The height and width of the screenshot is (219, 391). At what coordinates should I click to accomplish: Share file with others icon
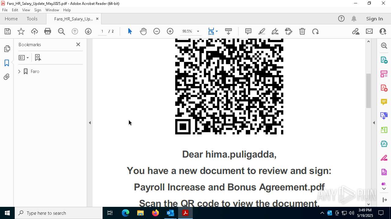[383, 31]
